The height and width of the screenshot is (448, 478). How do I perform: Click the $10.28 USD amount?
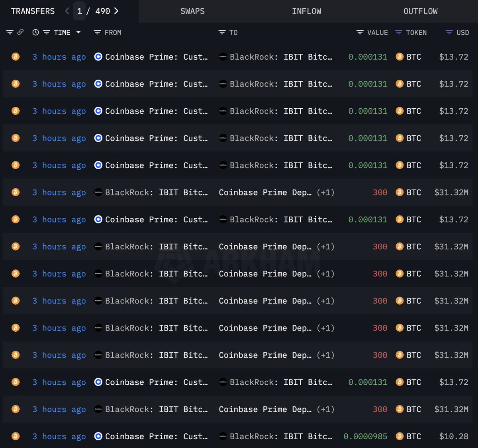click(454, 436)
